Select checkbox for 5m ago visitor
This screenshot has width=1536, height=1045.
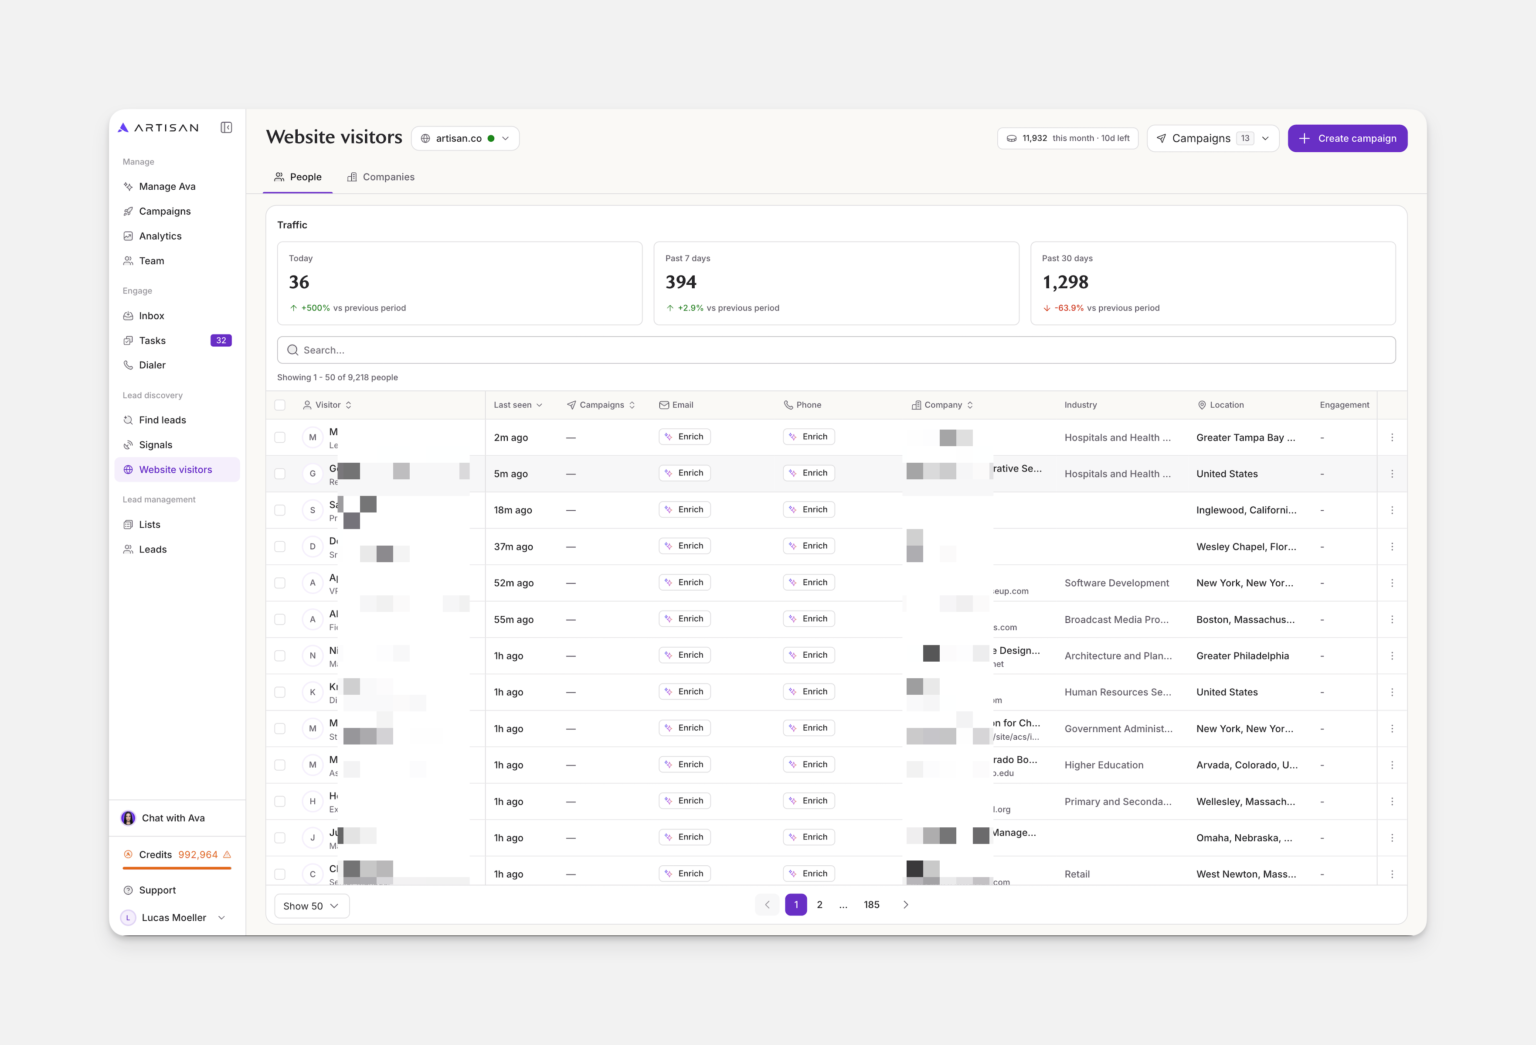pos(280,474)
